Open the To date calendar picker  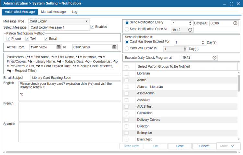(114, 47)
